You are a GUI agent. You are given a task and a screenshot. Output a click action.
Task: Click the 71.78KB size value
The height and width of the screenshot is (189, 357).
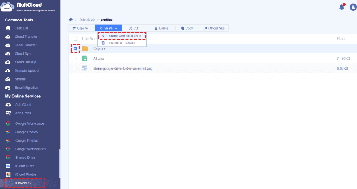coord(343,58)
